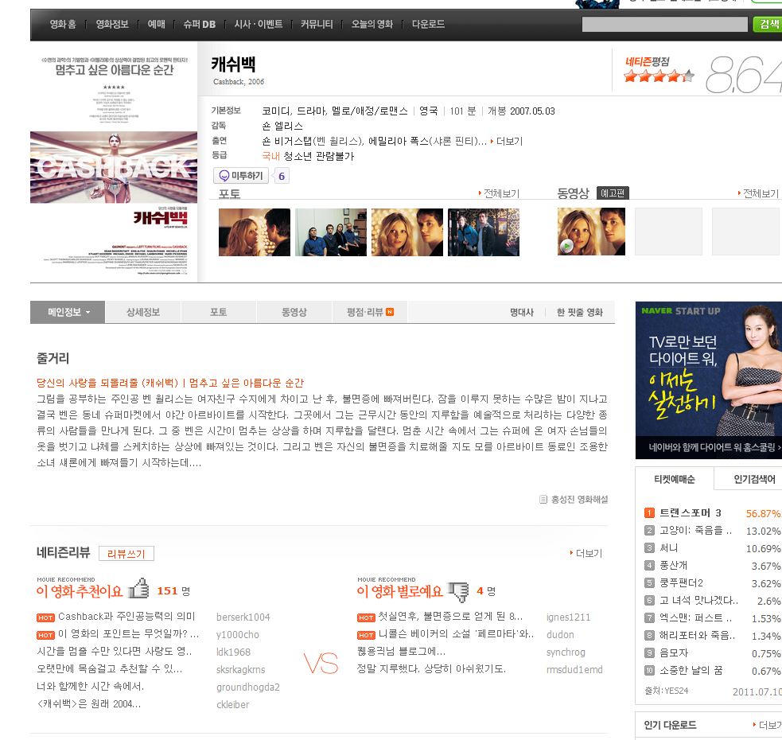Screen dimensions: 782x740
Task: Open rank 3 써니
Action: click(x=668, y=548)
